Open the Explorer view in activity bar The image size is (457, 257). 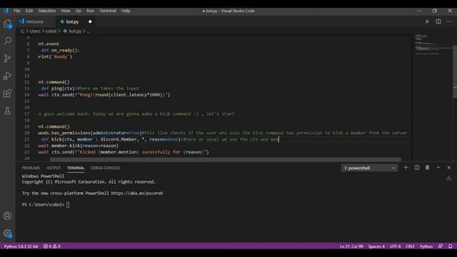(x=7, y=24)
